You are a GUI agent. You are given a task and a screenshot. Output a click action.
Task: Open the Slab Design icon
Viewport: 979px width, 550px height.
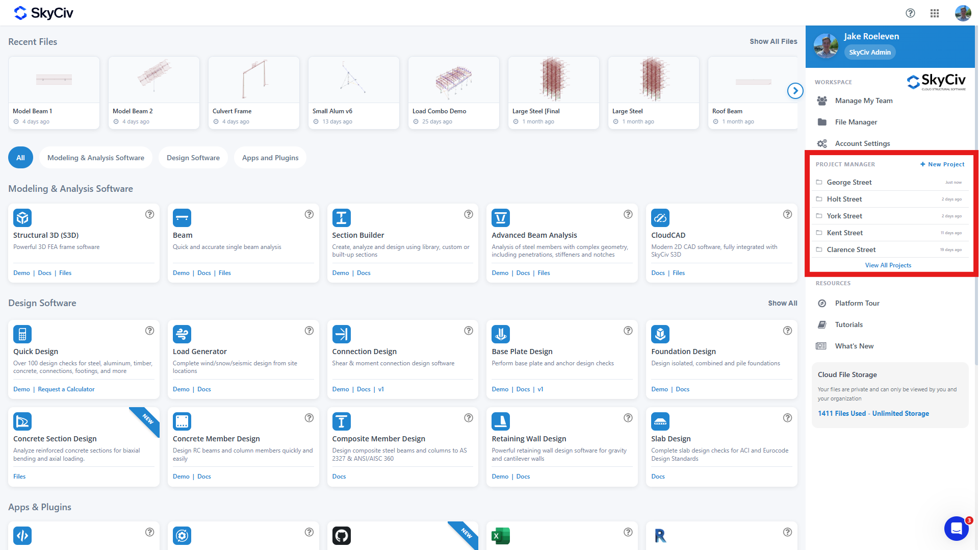click(x=660, y=421)
